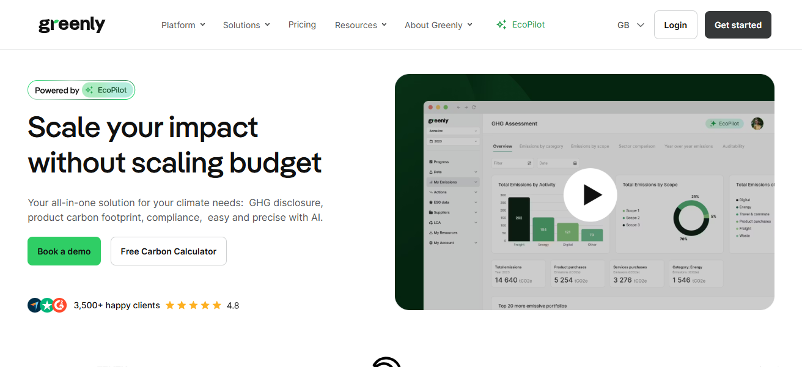This screenshot has width=802, height=367.
Task: Click the Capterra review badge icon
Action: coord(35,305)
